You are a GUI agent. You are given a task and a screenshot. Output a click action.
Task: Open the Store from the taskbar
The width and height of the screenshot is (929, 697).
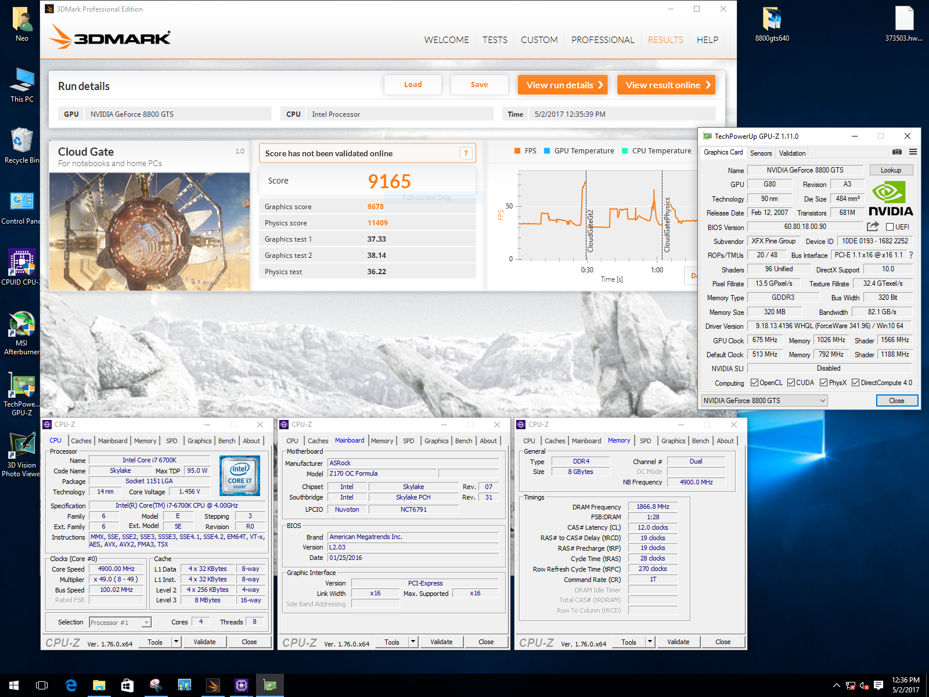pyautogui.click(x=128, y=685)
